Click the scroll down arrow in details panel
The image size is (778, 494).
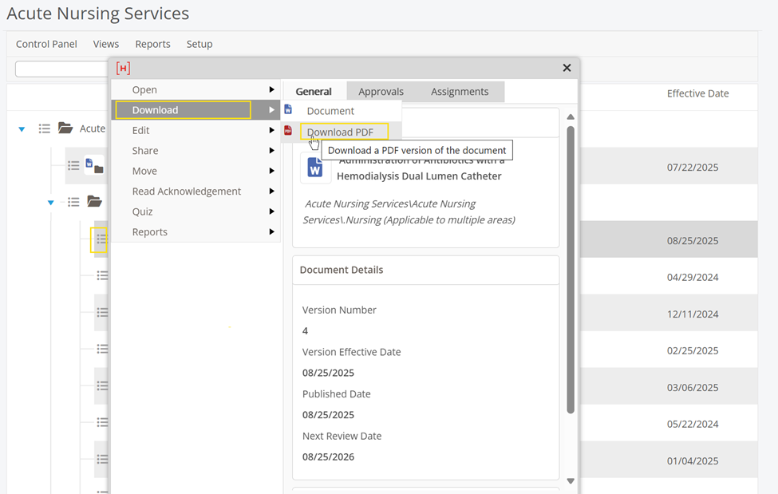[571, 480]
